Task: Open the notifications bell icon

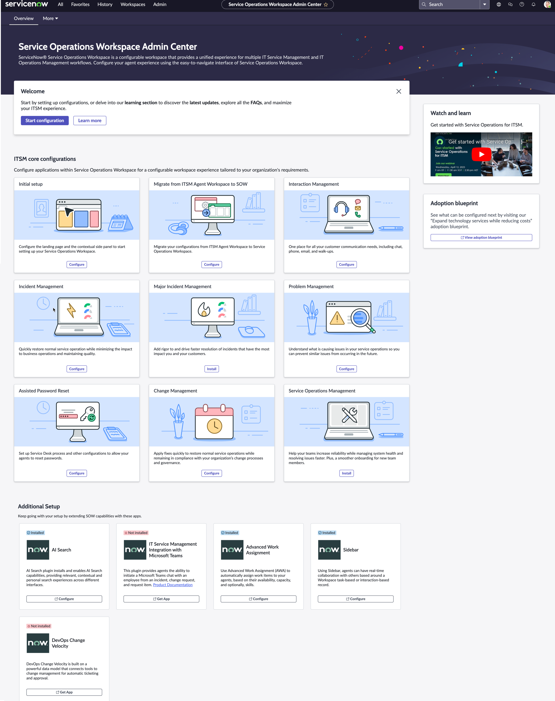Action: tap(533, 5)
